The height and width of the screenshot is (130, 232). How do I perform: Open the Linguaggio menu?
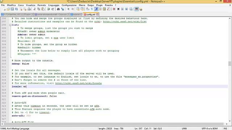54,5
